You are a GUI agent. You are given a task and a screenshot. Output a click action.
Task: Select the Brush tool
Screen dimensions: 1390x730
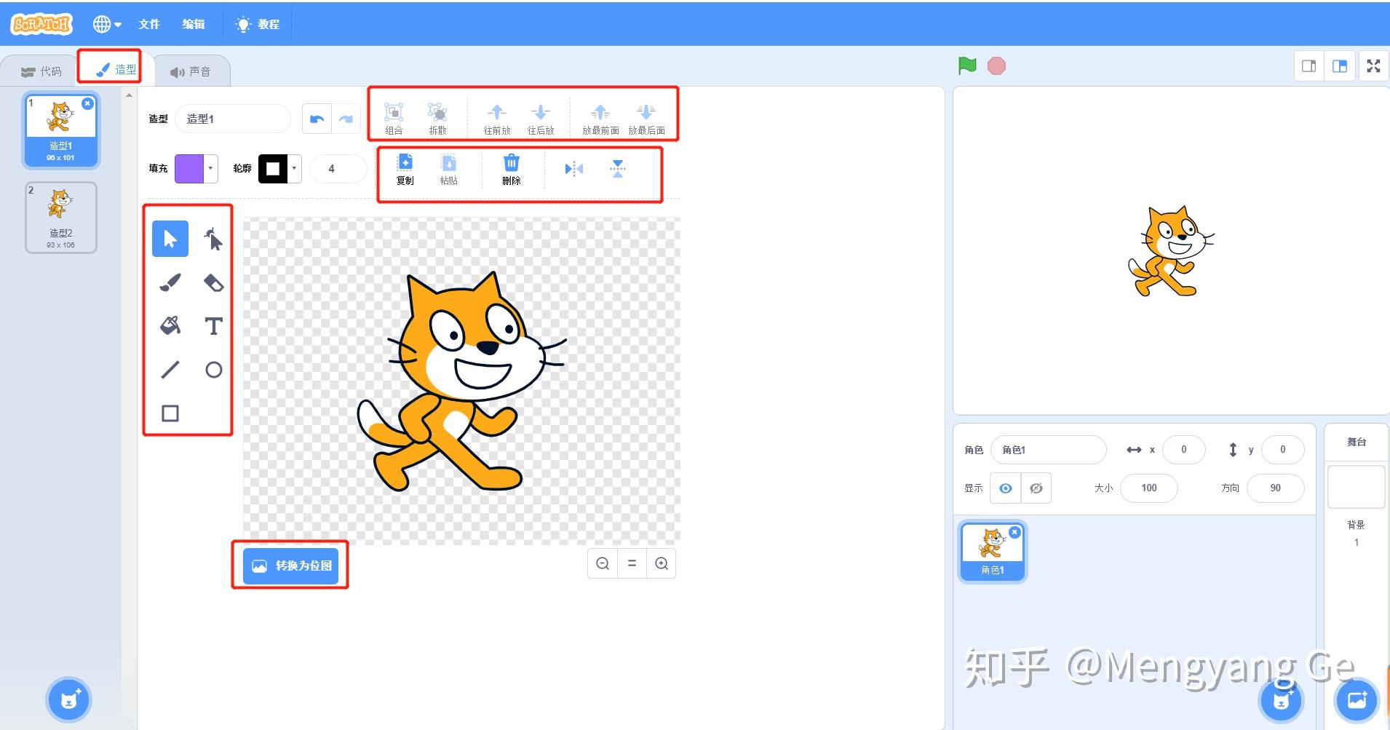(170, 282)
